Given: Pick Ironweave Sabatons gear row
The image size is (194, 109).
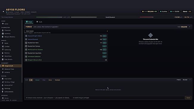Looking at the screenshot, I should click(x=66, y=57).
